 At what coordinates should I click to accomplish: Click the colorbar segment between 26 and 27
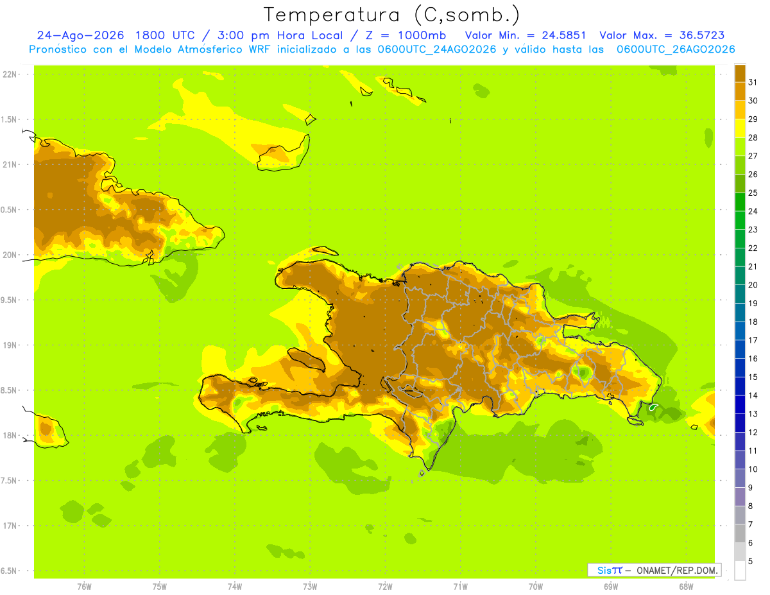point(740,165)
